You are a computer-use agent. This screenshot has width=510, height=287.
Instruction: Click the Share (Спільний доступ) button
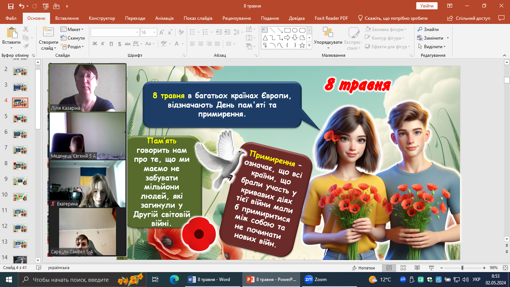coord(469,18)
